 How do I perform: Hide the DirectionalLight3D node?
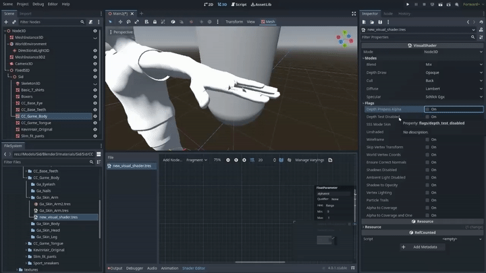click(95, 51)
